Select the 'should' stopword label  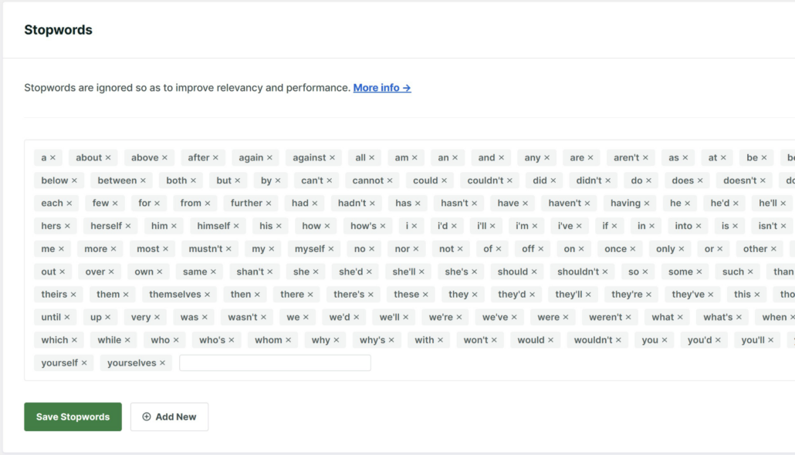(513, 271)
